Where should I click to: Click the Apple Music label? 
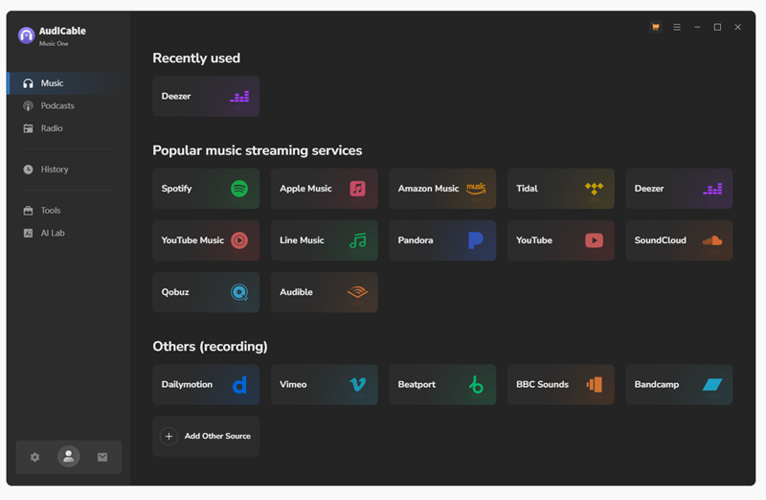pos(305,189)
